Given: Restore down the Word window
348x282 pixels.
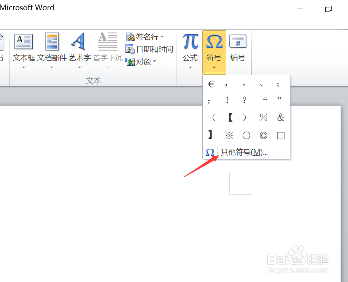Looking at the screenshot, I should pos(329,9).
